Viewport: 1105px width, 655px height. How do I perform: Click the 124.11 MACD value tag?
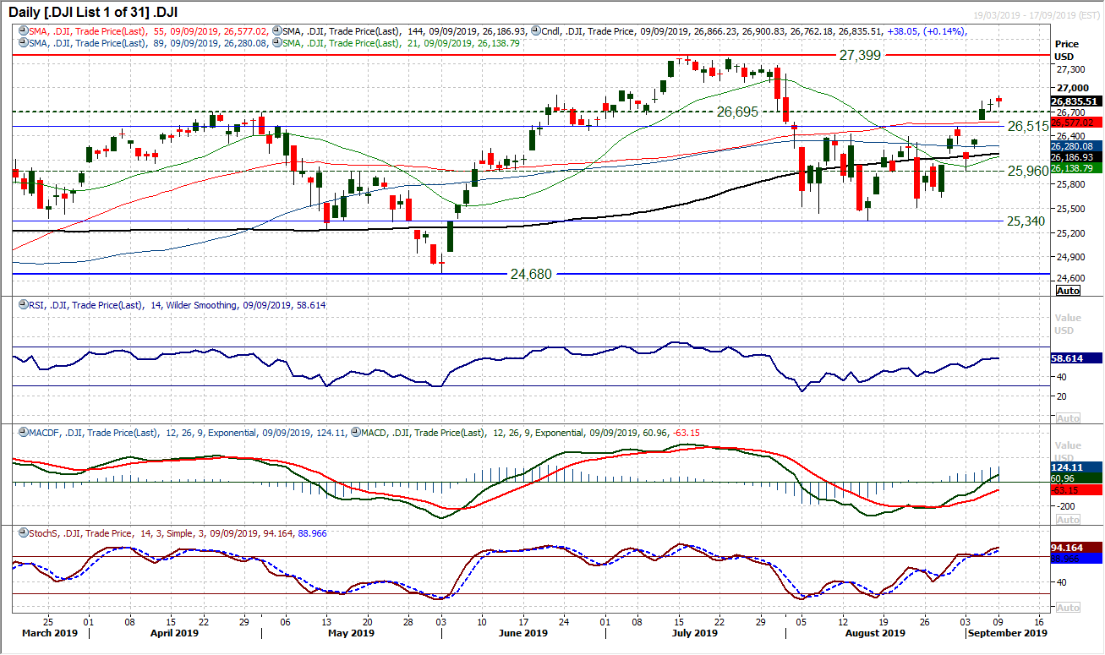click(x=1075, y=467)
